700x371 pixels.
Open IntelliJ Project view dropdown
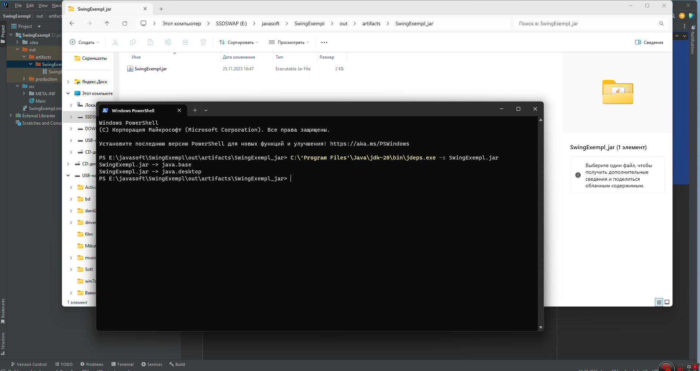click(39, 26)
